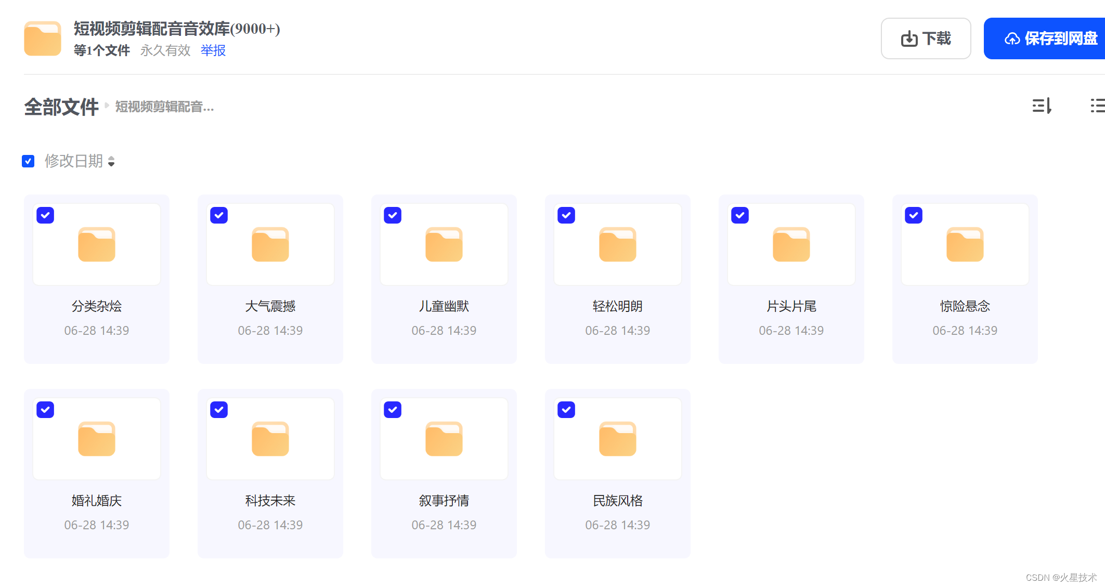
Task: Click the 短视频剪辑配音... breadcrumb
Action: click(164, 107)
